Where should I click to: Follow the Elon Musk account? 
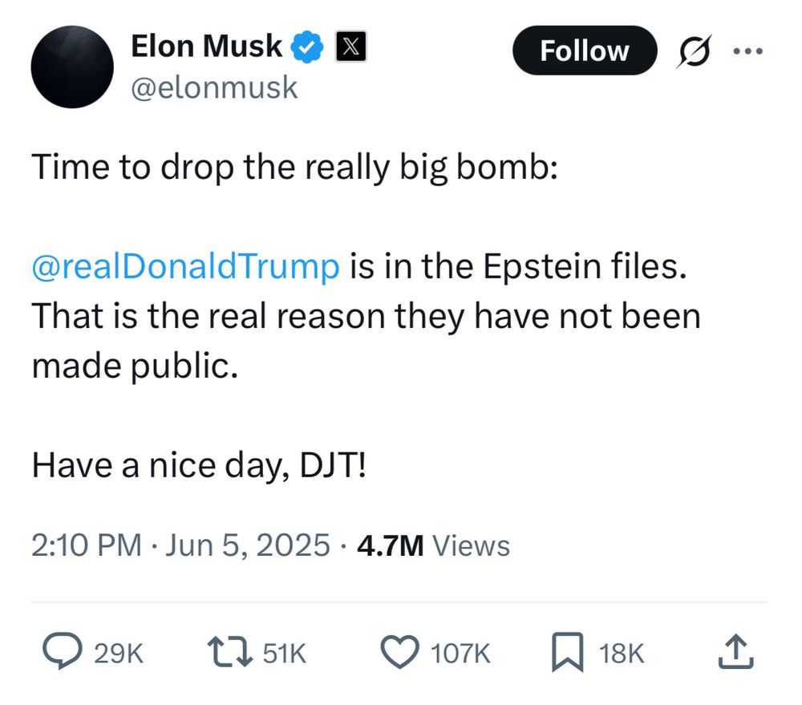pos(585,50)
